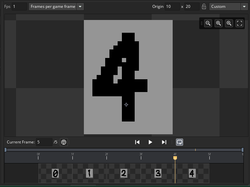Select frame thumbnail showing digit 0
The height and width of the screenshot is (187, 250).
[55, 173]
